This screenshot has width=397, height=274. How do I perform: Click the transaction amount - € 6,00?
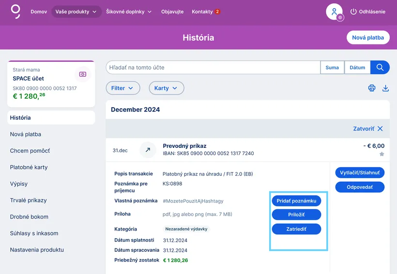[374, 146]
